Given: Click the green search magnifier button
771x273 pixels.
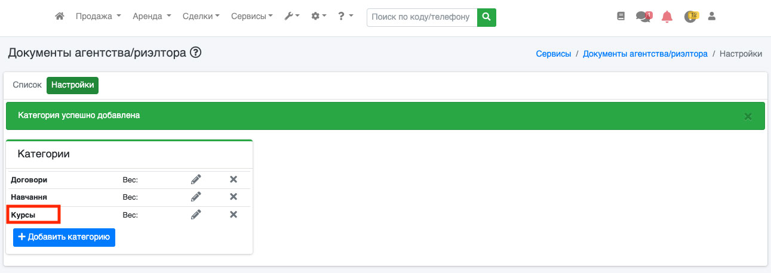Looking at the screenshot, I should [487, 17].
